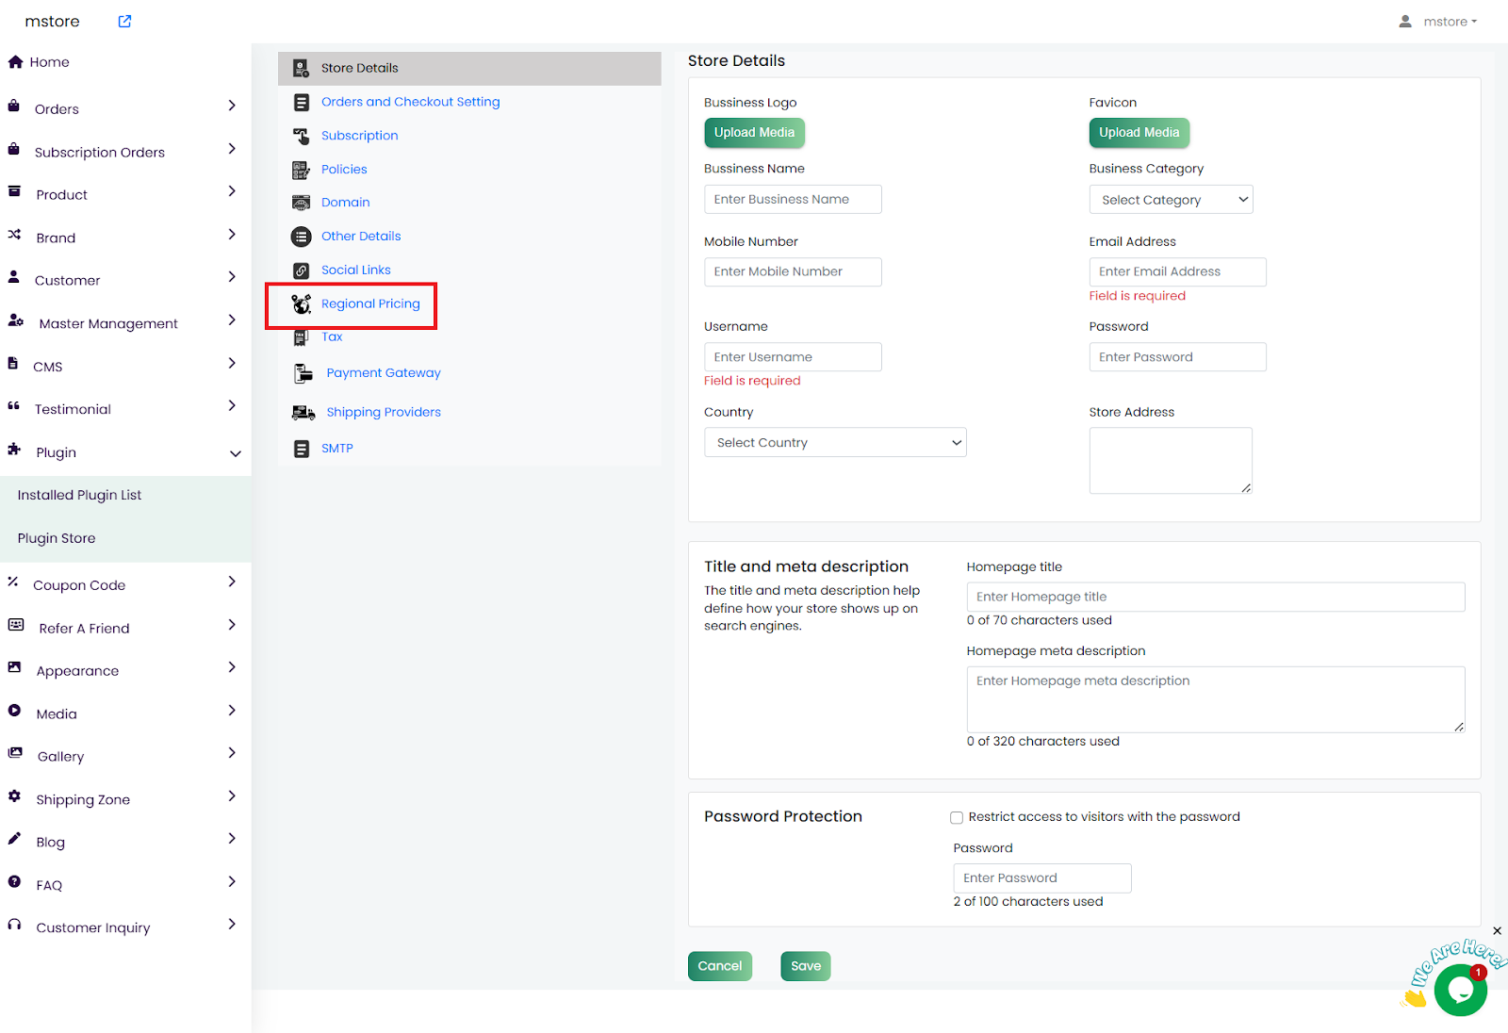
Task: Select Plugin Store in sidebar
Action: [57, 538]
